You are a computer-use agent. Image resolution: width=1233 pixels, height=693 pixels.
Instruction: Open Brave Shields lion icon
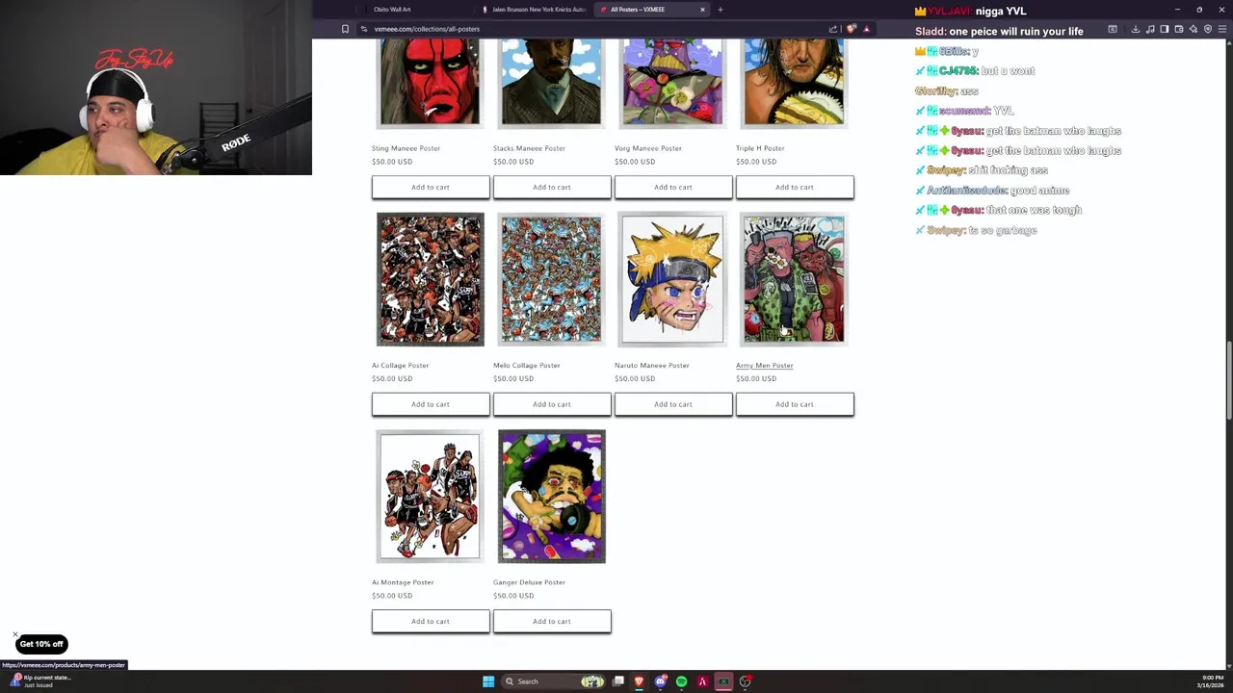852,29
